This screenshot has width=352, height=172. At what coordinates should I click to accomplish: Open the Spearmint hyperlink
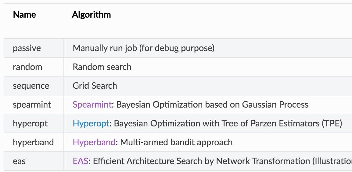pyautogui.click(x=92, y=105)
